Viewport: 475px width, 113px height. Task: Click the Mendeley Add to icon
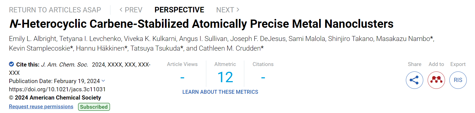point(436,80)
